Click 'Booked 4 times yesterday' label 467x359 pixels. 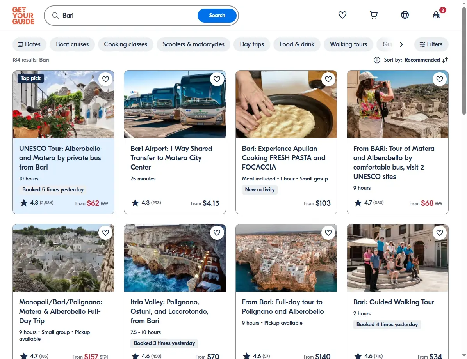[x=387, y=324]
